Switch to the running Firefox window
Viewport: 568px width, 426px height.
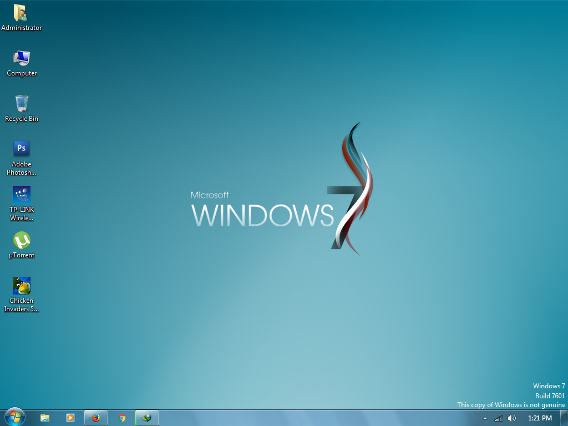95,417
